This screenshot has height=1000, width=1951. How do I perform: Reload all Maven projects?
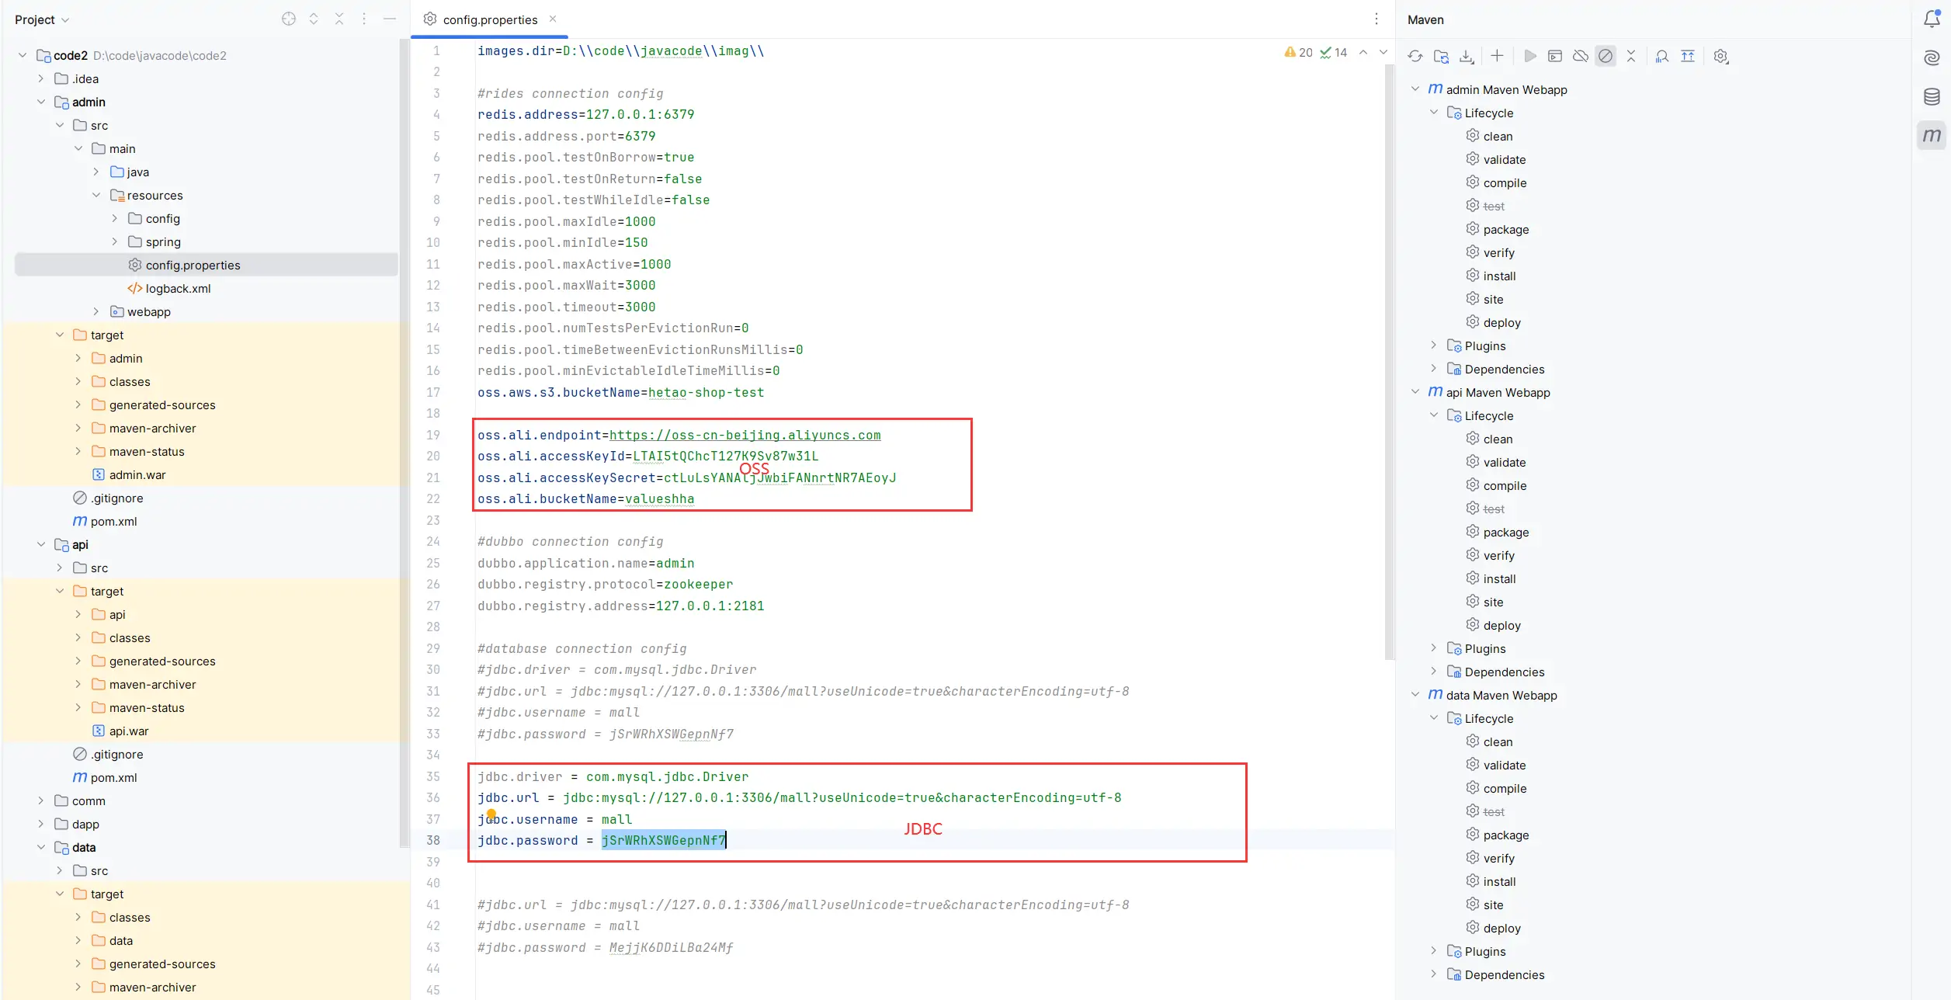[1415, 56]
